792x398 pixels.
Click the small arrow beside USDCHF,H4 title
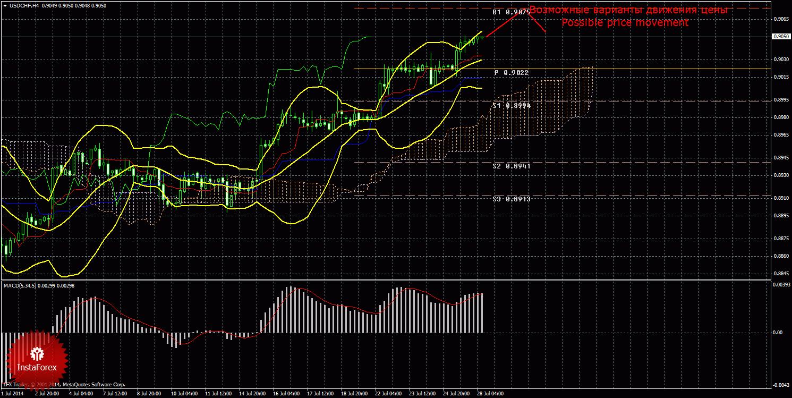5,5
